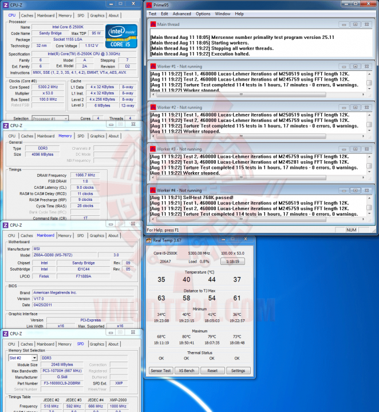Screen dimensions: 379x412
Task: Click the Worker #1 window icon
Action: pos(153,66)
